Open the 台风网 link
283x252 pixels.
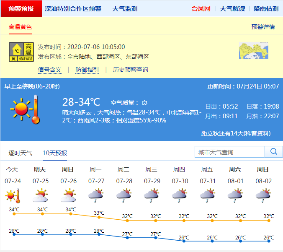click(x=201, y=8)
